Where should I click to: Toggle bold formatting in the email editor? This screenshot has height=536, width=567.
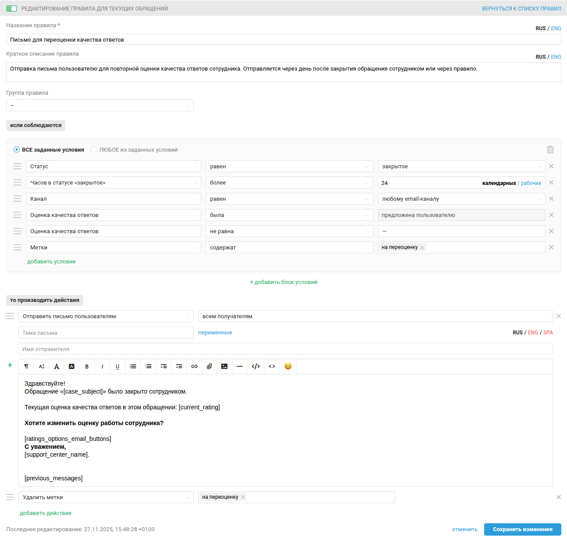click(x=87, y=366)
